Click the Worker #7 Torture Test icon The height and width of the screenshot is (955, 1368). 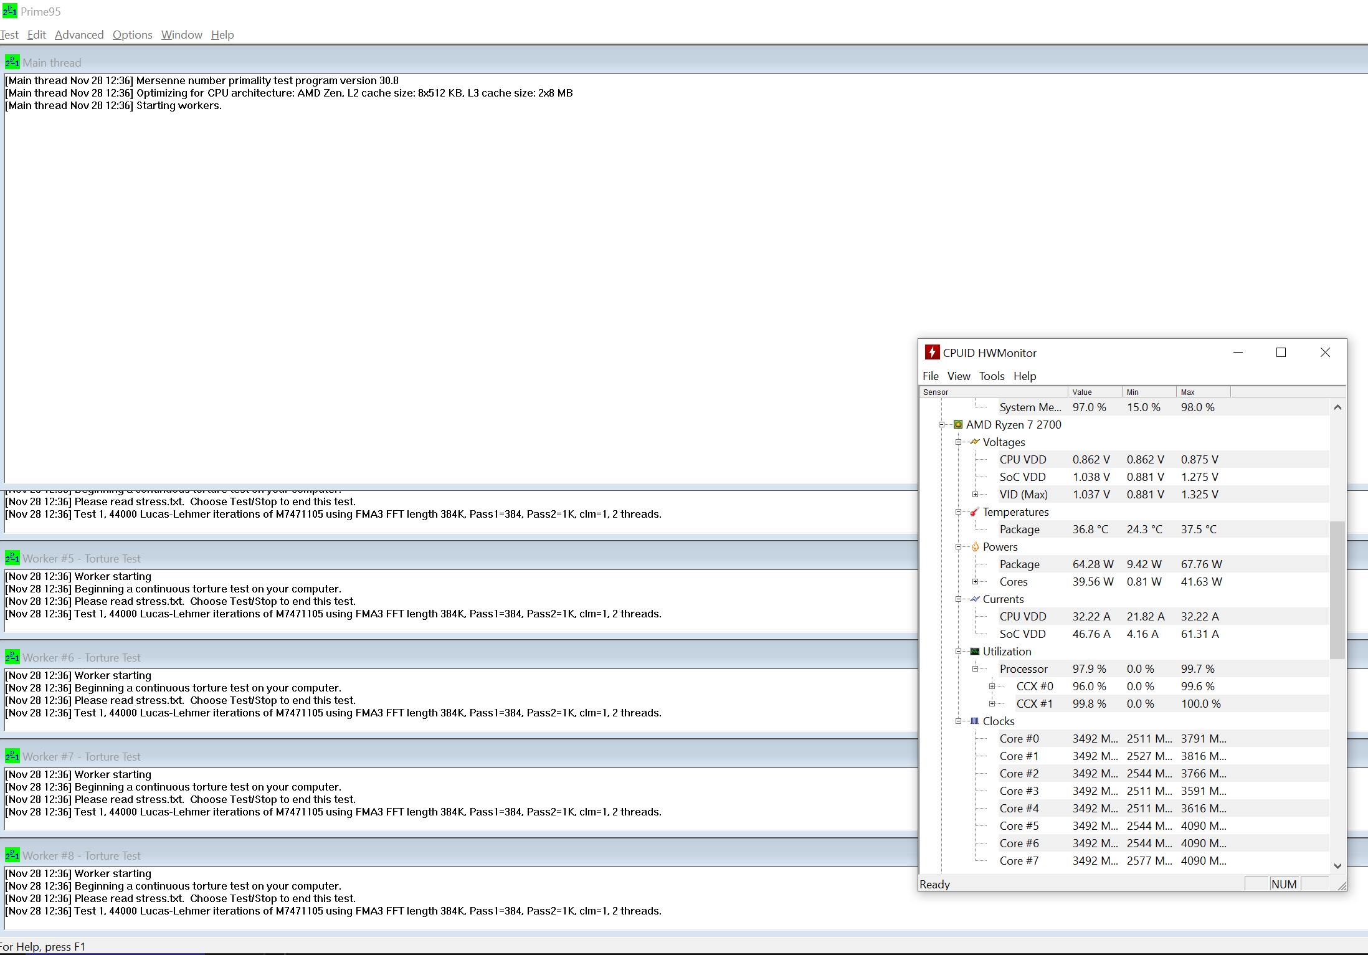pyautogui.click(x=12, y=756)
